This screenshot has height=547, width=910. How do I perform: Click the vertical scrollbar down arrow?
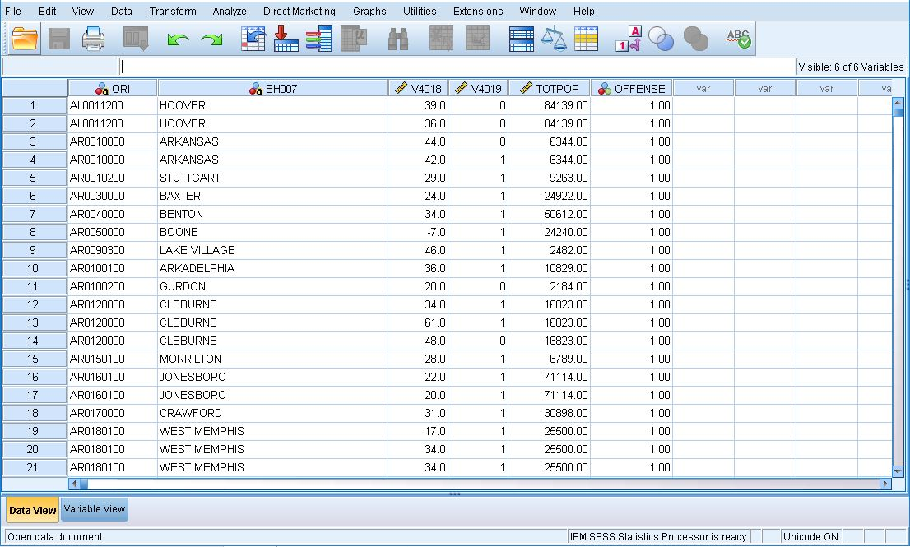click(898, 471)
